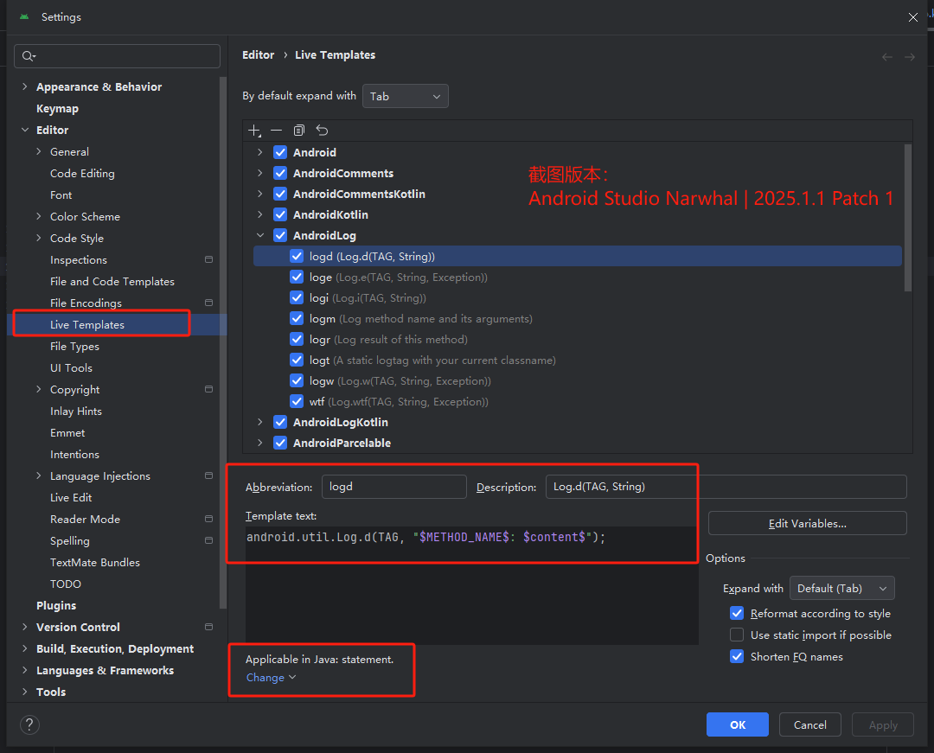This screenshot has height=753, width=934.
Task: Collapse the Editor settings section
Action: [x=24, y=130]
